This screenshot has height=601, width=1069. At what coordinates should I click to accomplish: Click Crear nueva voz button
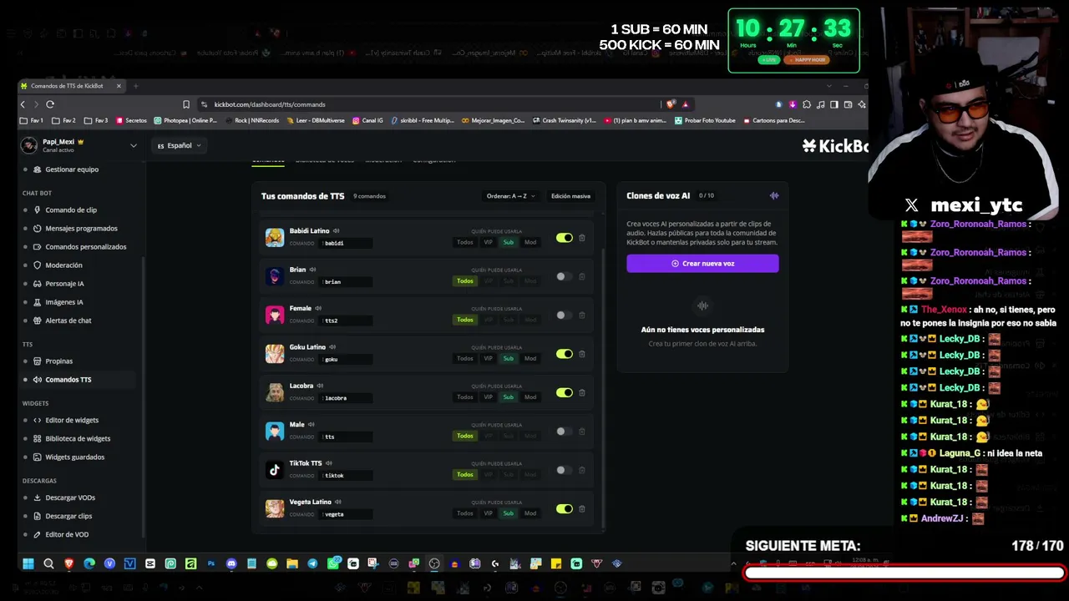coord(702,263)
